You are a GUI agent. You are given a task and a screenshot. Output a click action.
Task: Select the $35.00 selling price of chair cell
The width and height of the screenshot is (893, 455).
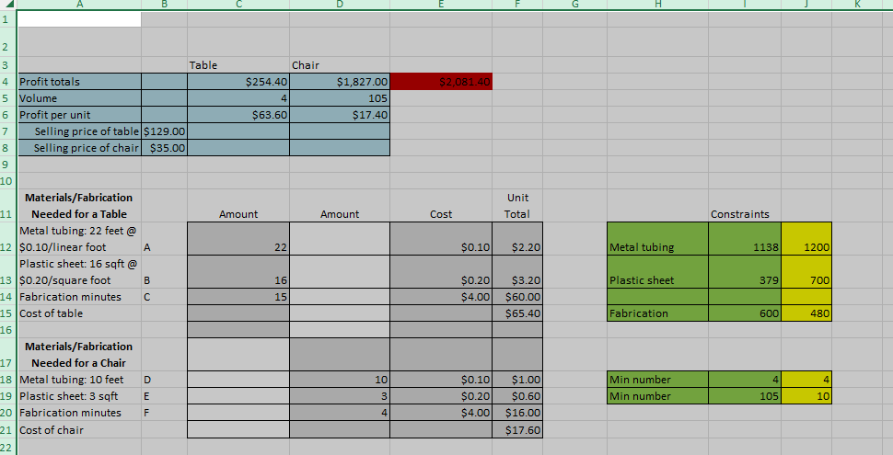point(164,148)
